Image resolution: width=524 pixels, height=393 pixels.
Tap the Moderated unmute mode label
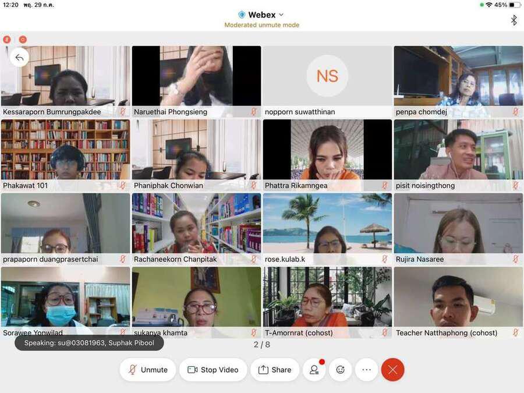click(x=261, y=25)
